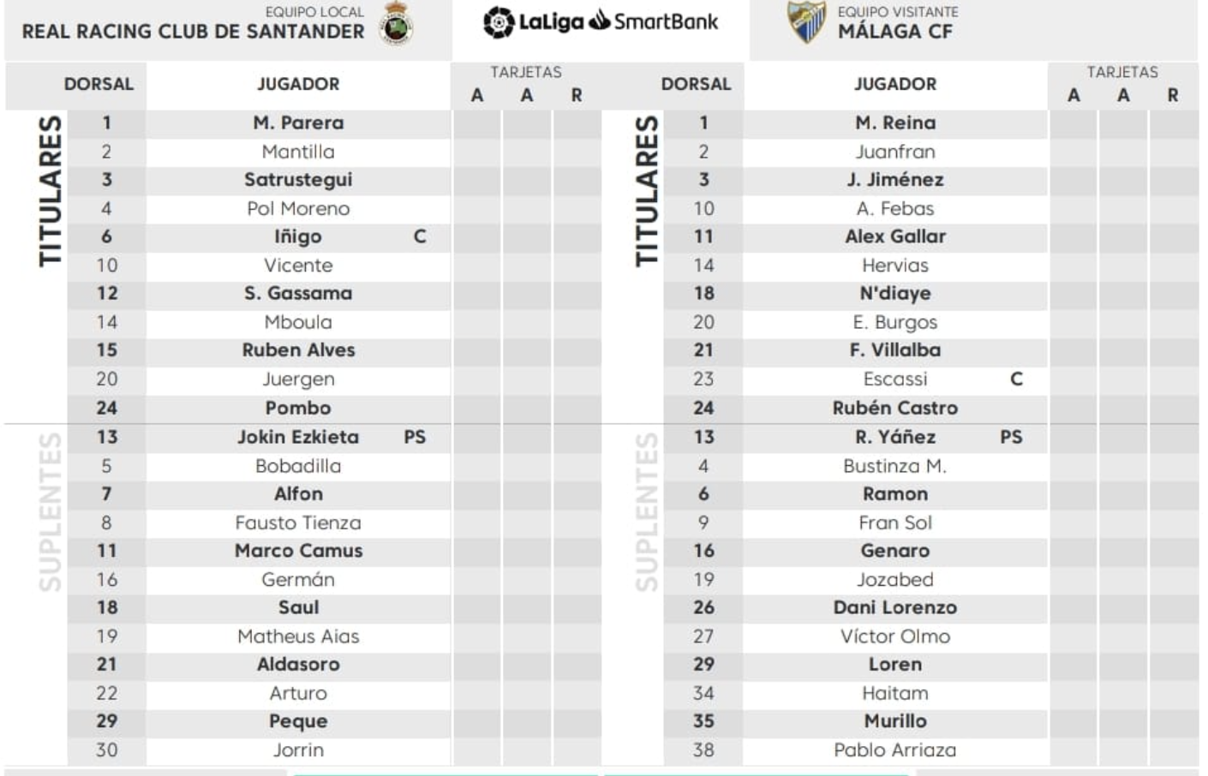The width and height of the screenshot is (1208, 776).
Task: Select Pombo's second yellow card cell
Action: 527,409
